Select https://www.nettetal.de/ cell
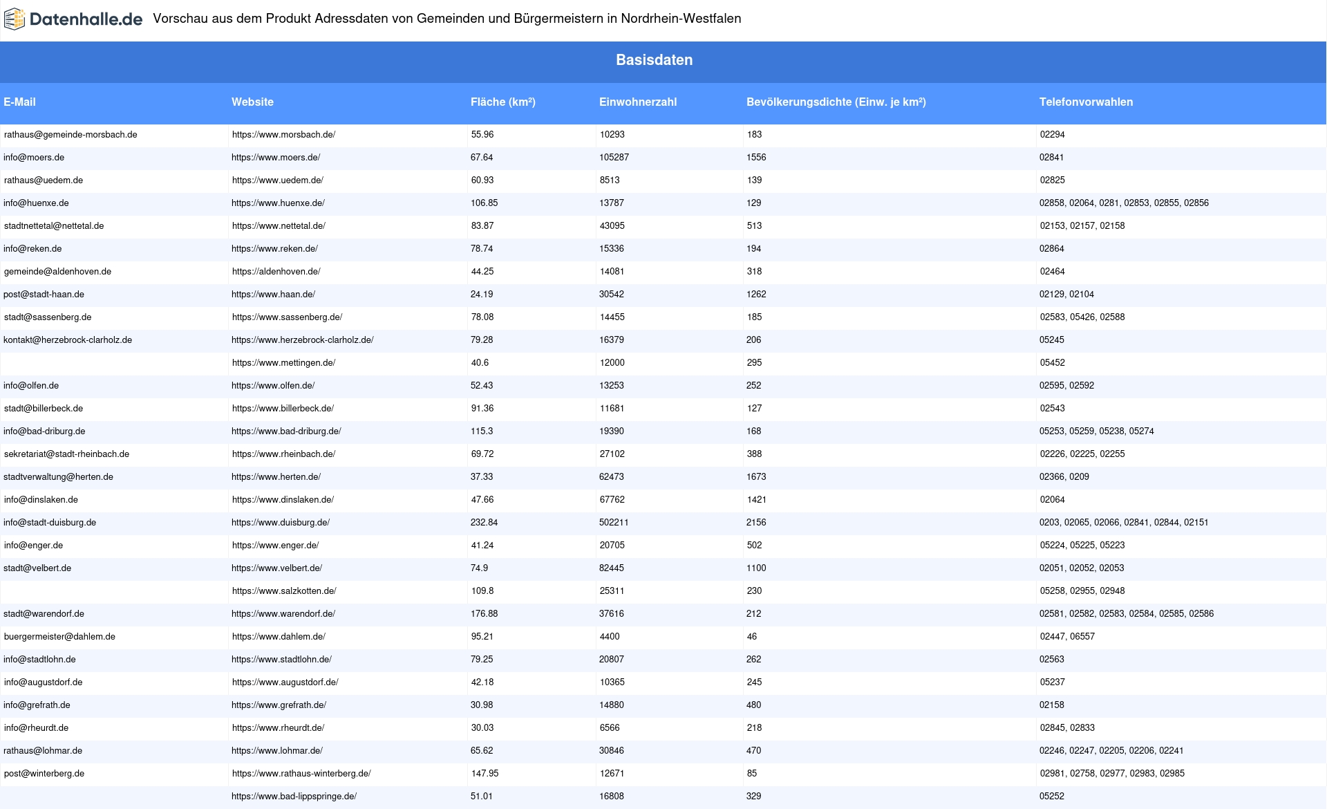 [279, 226]
